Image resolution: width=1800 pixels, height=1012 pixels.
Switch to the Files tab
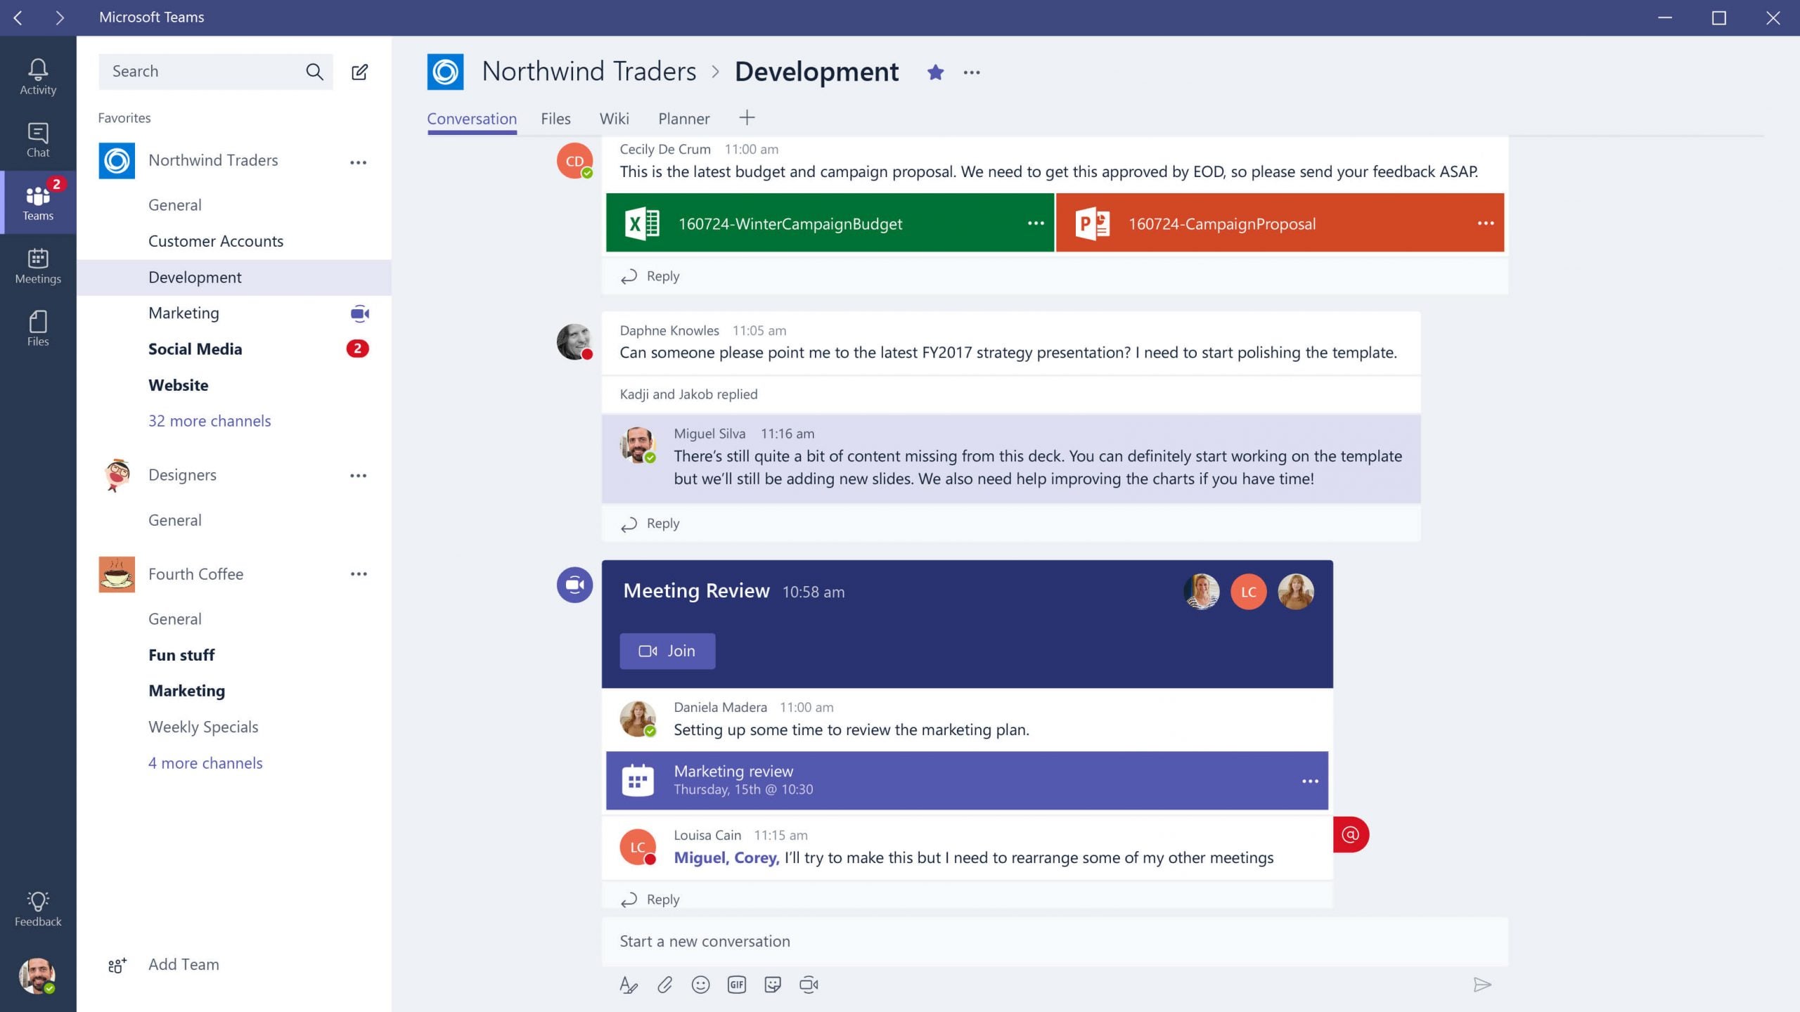click(555, 117)
